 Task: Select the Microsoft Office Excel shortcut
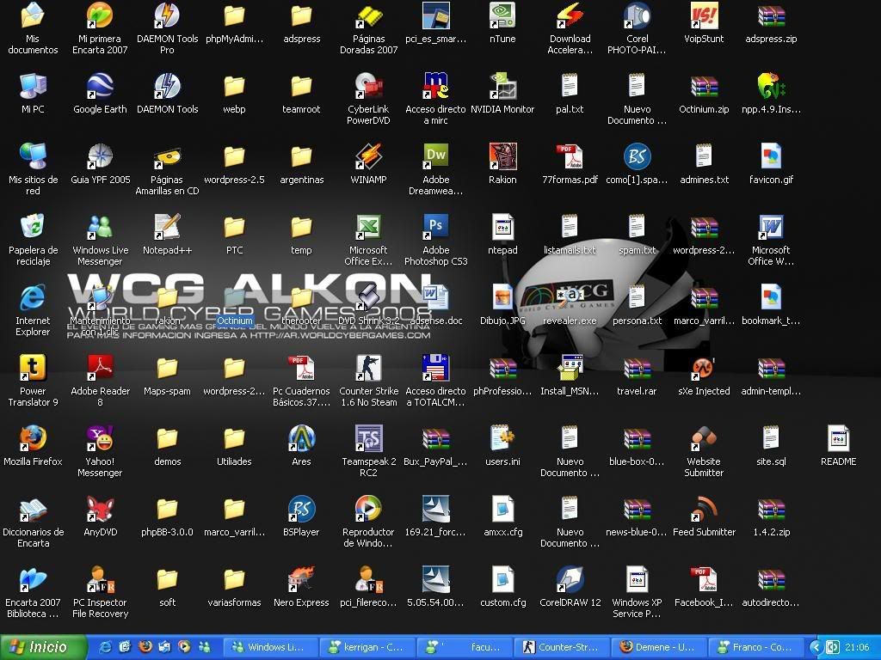pos(368,227)
